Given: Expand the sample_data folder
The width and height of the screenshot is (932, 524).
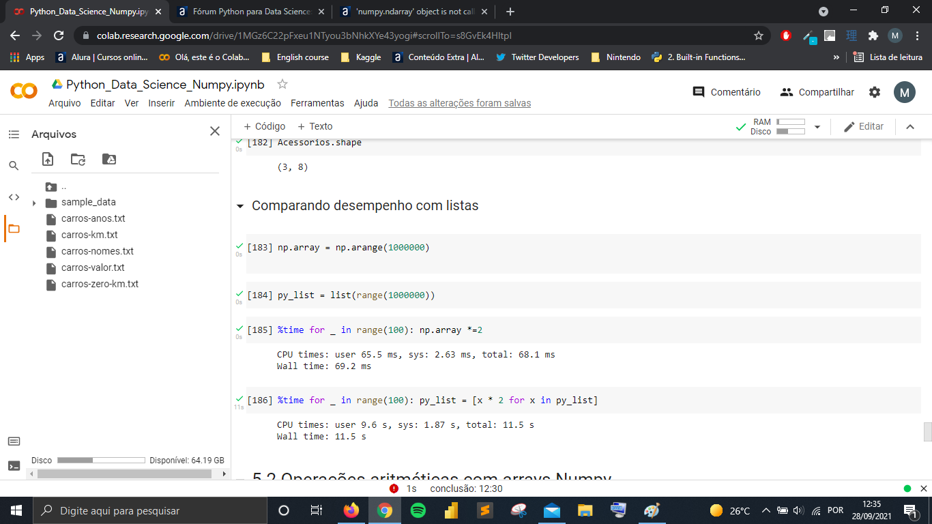Looking at the screenshot, I should click(34, 203).
